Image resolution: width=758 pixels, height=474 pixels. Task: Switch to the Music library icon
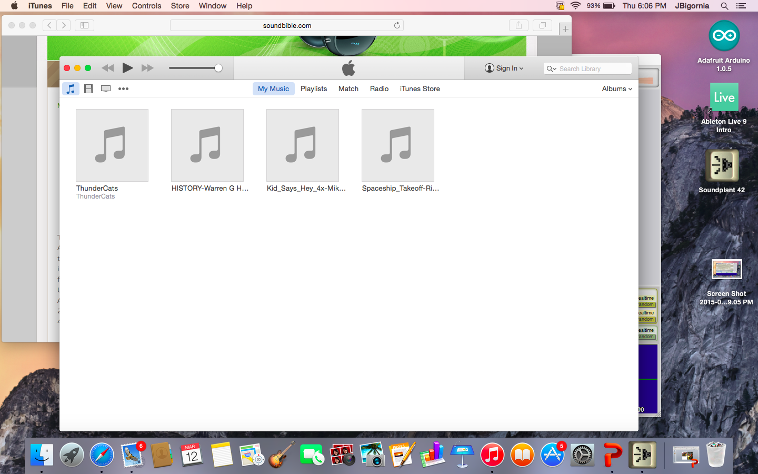coord(71,88)
